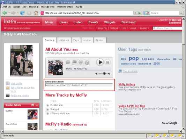Viewport: 186px width, 139px height.
Task: Play preview of Star girl track
Action: [47, 109]
